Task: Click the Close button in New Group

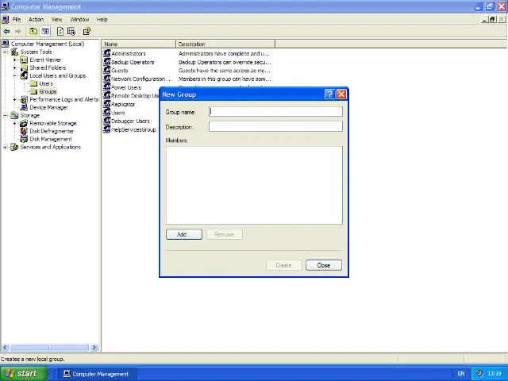Action: tap(324, 265)
